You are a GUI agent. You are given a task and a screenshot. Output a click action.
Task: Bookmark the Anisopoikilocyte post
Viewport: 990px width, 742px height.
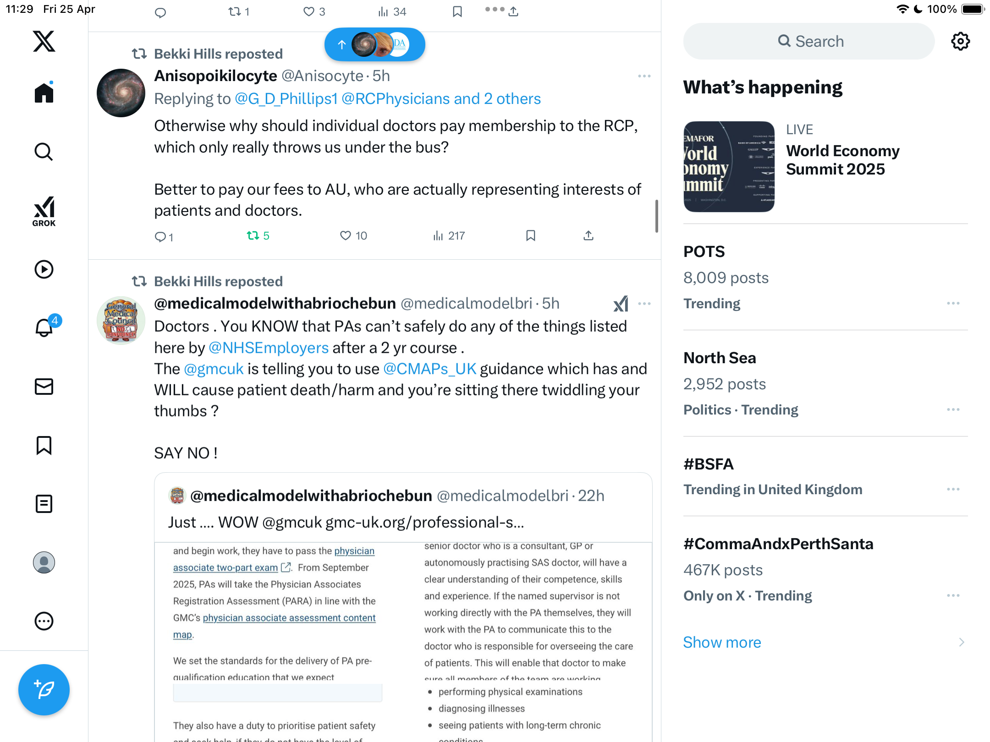coord(531,235)
